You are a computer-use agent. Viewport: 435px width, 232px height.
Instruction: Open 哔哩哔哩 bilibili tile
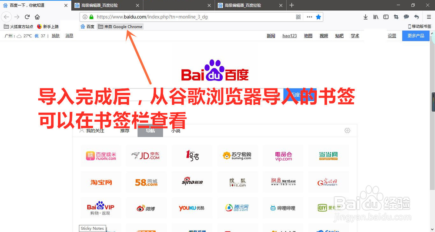tap(283, 208)
